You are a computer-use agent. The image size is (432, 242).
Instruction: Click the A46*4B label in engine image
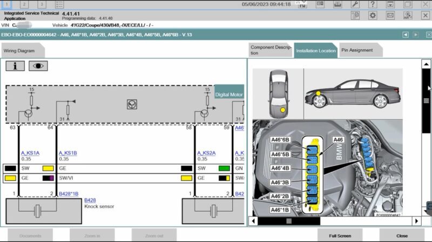coord(280,168)
